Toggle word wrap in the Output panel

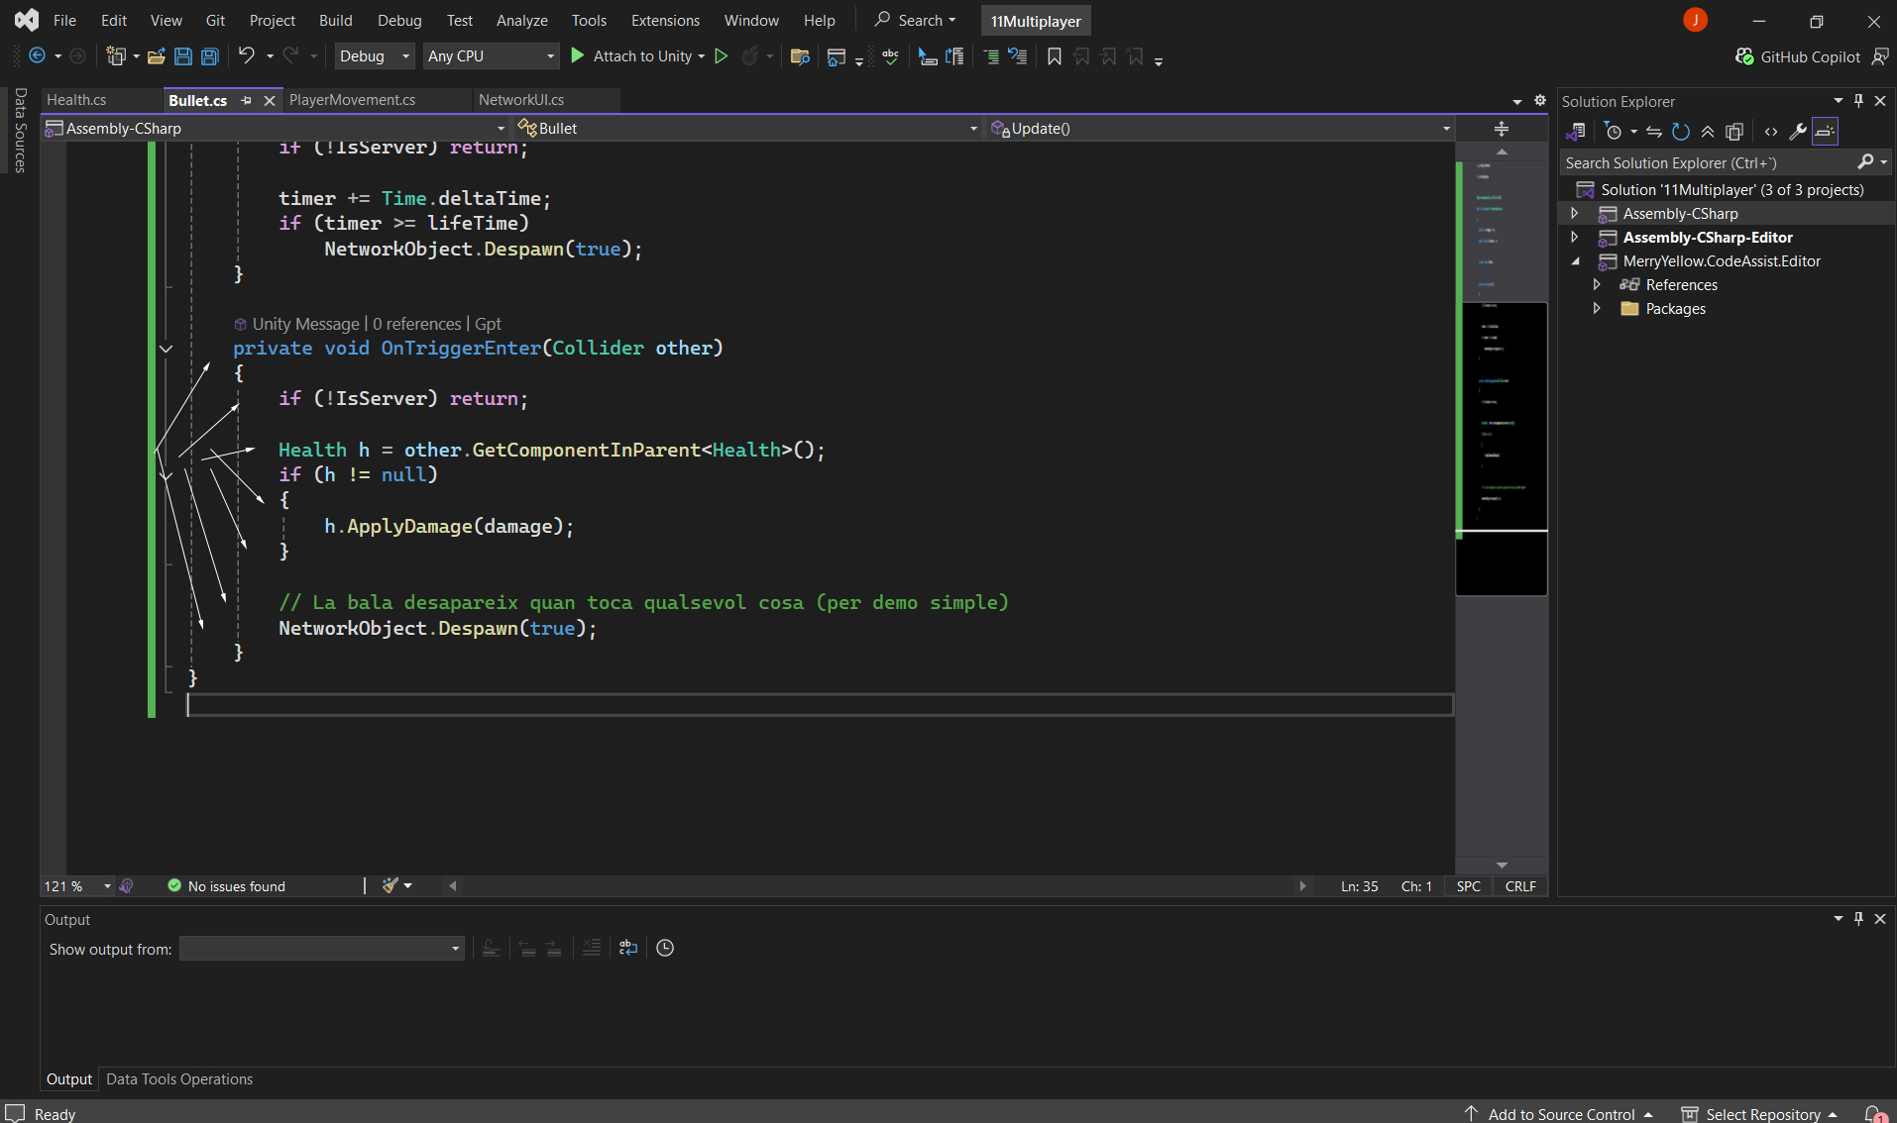click(628, 948)
